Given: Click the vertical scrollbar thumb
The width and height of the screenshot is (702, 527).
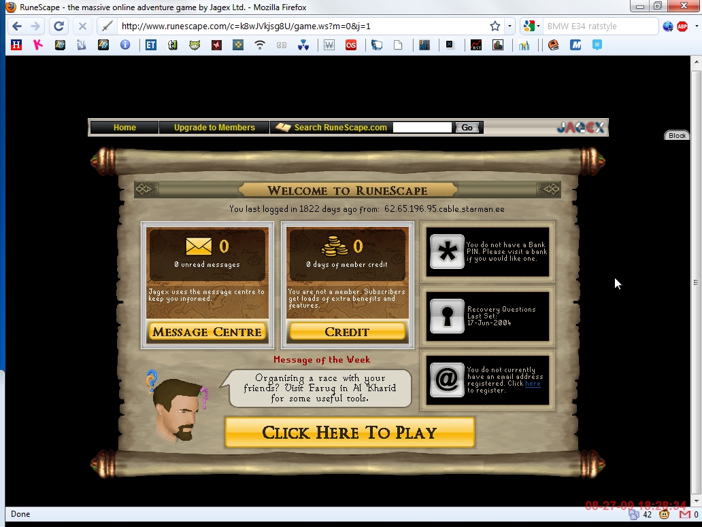Looking at the screenshot, I should [696, 282].
